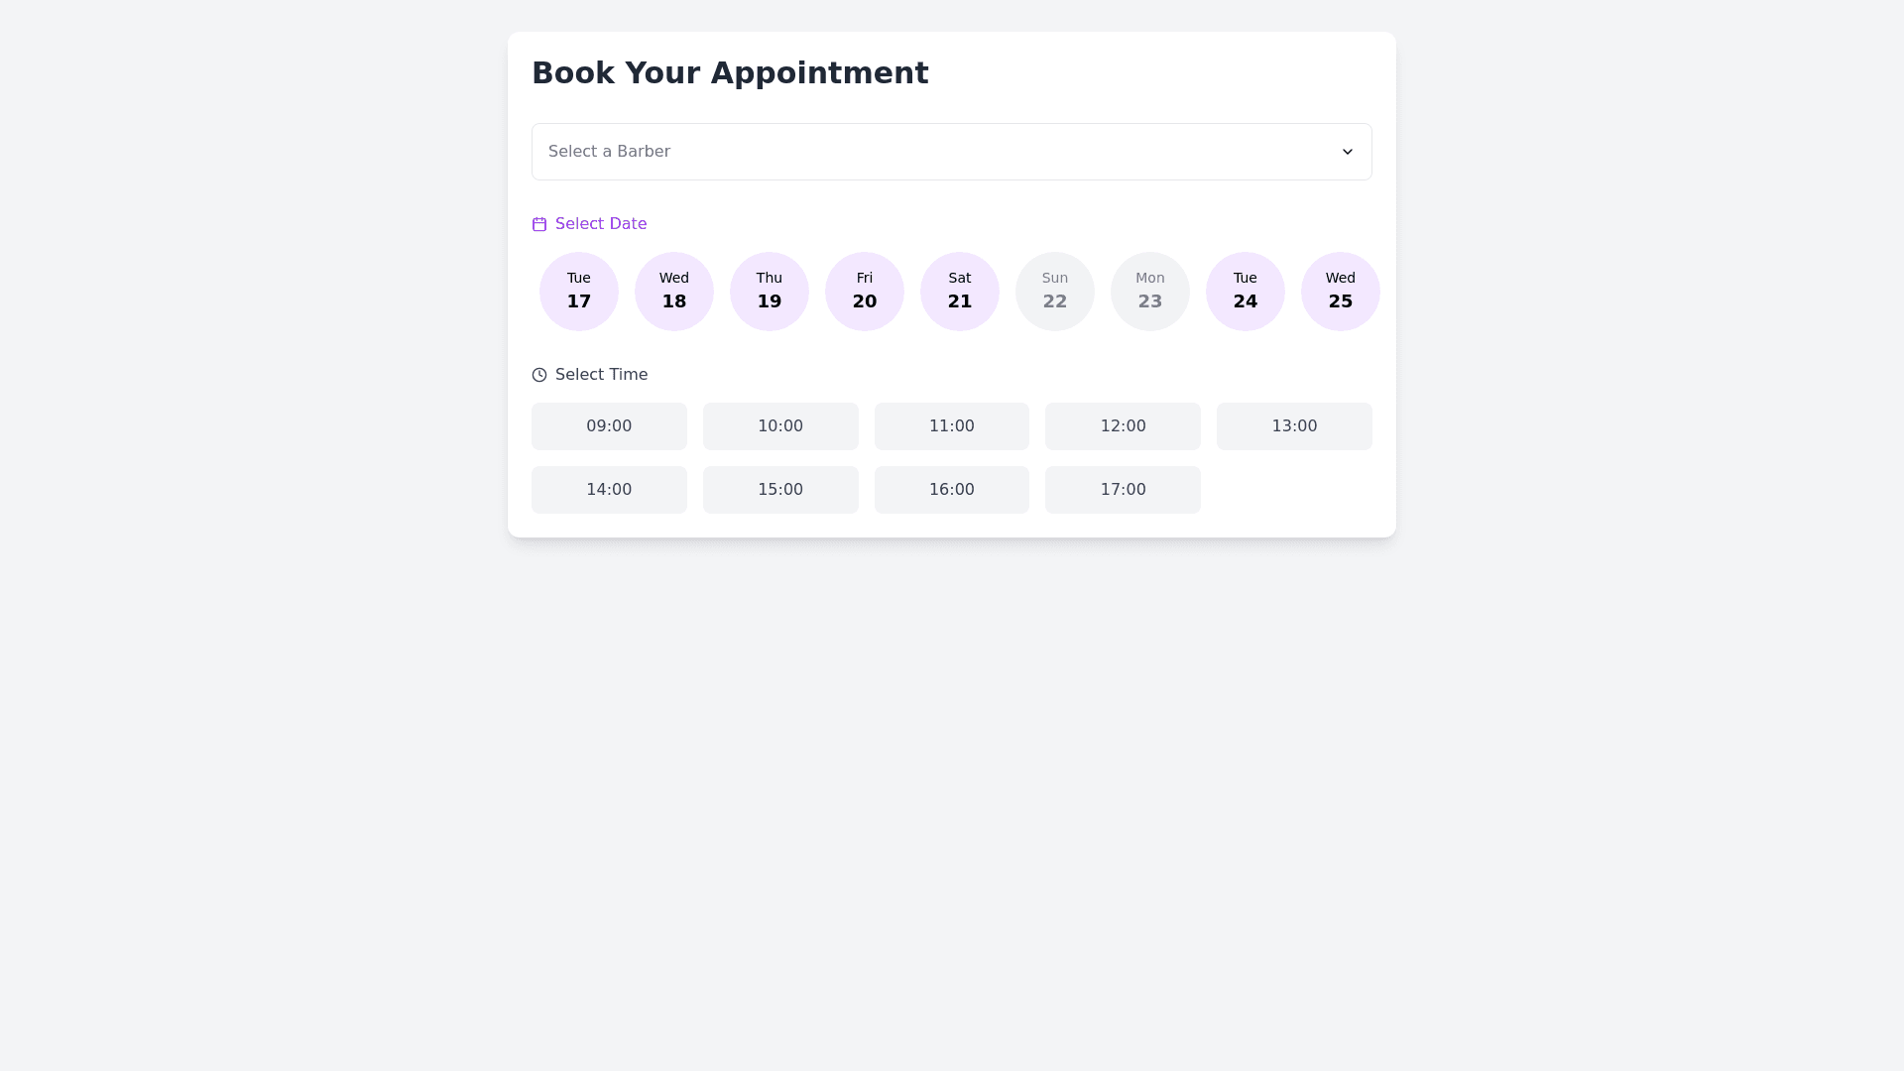This screenshot has height=1071, width=1904.
Task: Click the calendar icon beside Select Date
Action: coord(539,224)
